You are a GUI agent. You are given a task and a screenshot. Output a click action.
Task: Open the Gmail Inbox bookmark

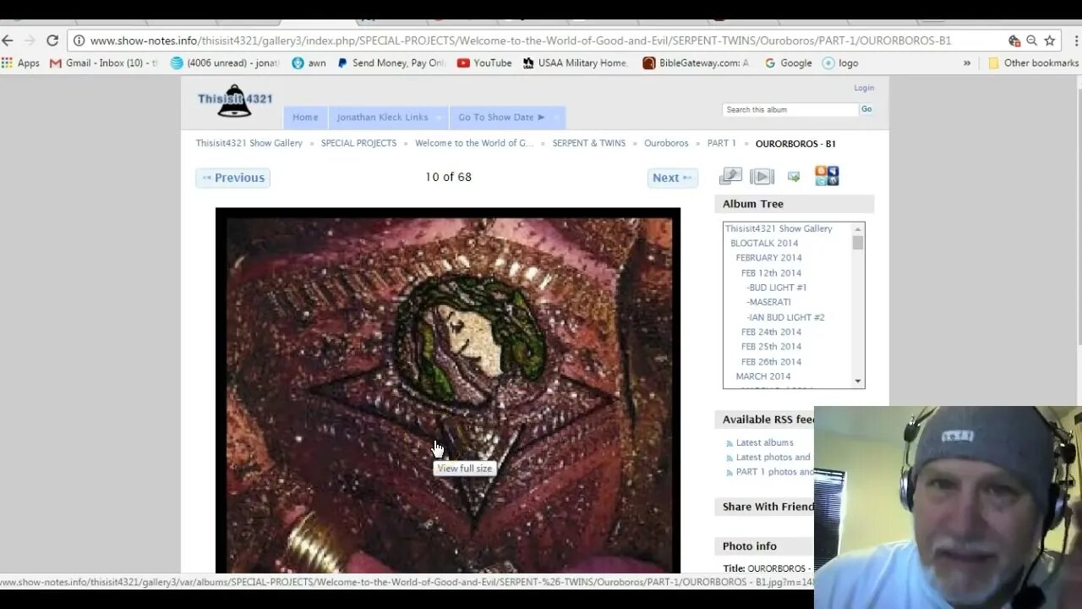(104, 63)
